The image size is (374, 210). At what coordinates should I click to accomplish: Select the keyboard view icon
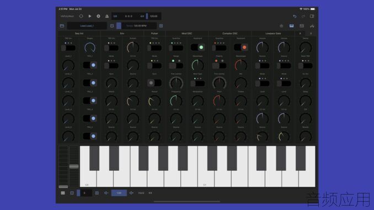tap(291, 26)
